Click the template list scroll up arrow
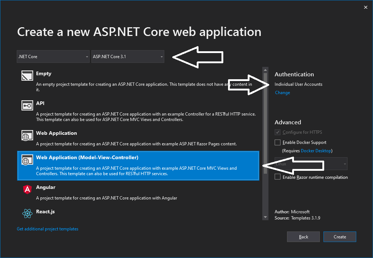This screenshot has width=373, height=258. [265, 70]
